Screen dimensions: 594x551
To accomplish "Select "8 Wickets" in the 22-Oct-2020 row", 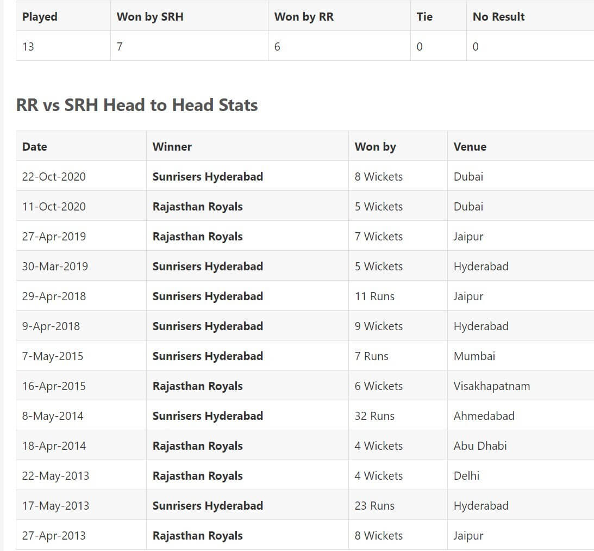I will point(378,177).
